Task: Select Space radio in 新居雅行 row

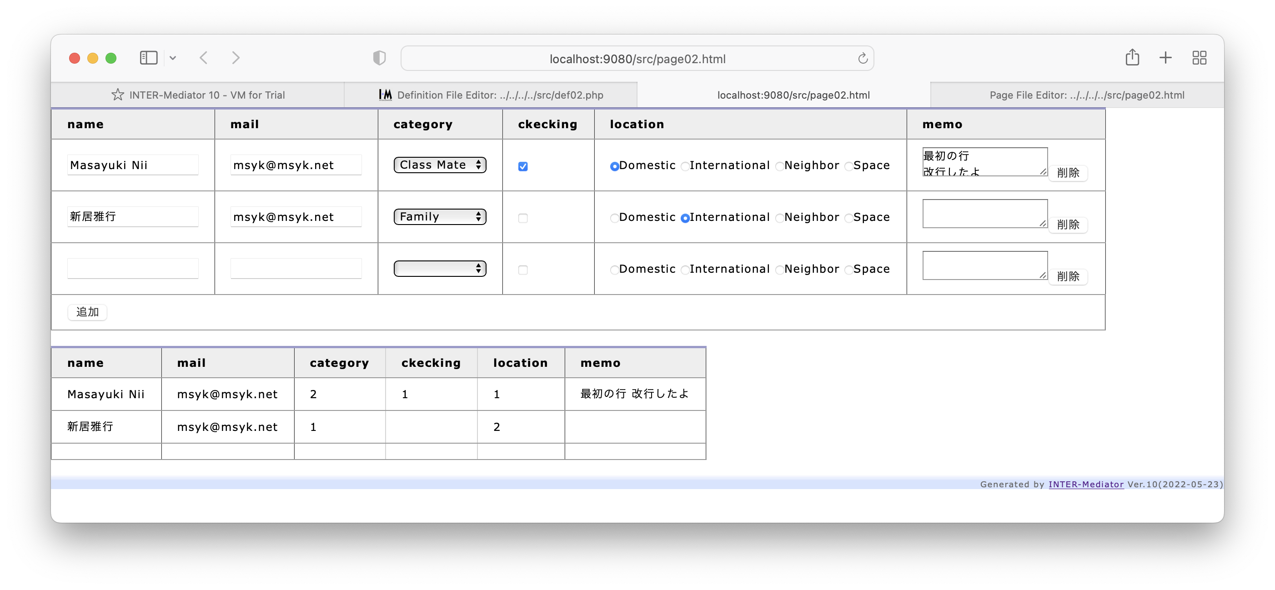Action: pyautogui.click(x=848, y=218)
